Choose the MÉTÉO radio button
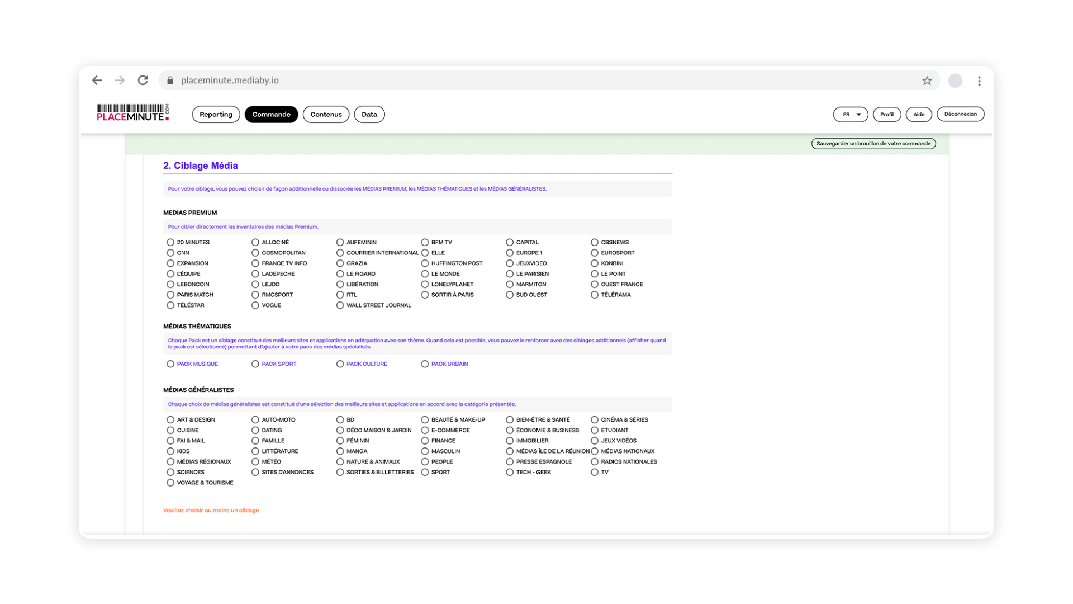The image size is (1073, 604). point(255,462)
